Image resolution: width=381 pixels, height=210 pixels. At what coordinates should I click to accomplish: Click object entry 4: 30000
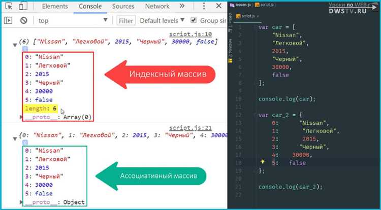[39, 185]
